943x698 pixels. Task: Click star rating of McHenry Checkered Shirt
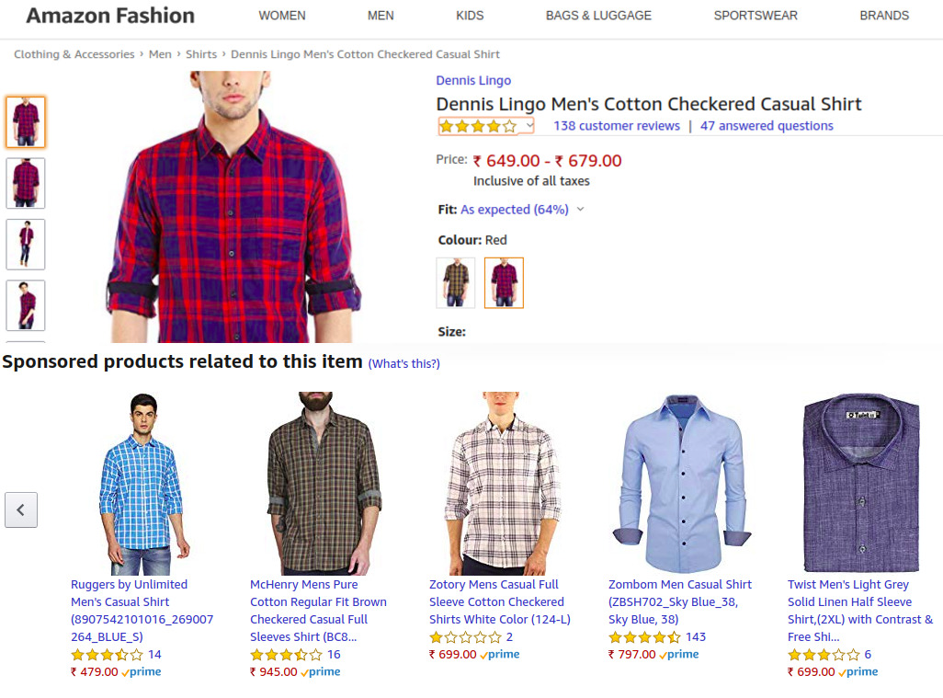coord(286,655)
